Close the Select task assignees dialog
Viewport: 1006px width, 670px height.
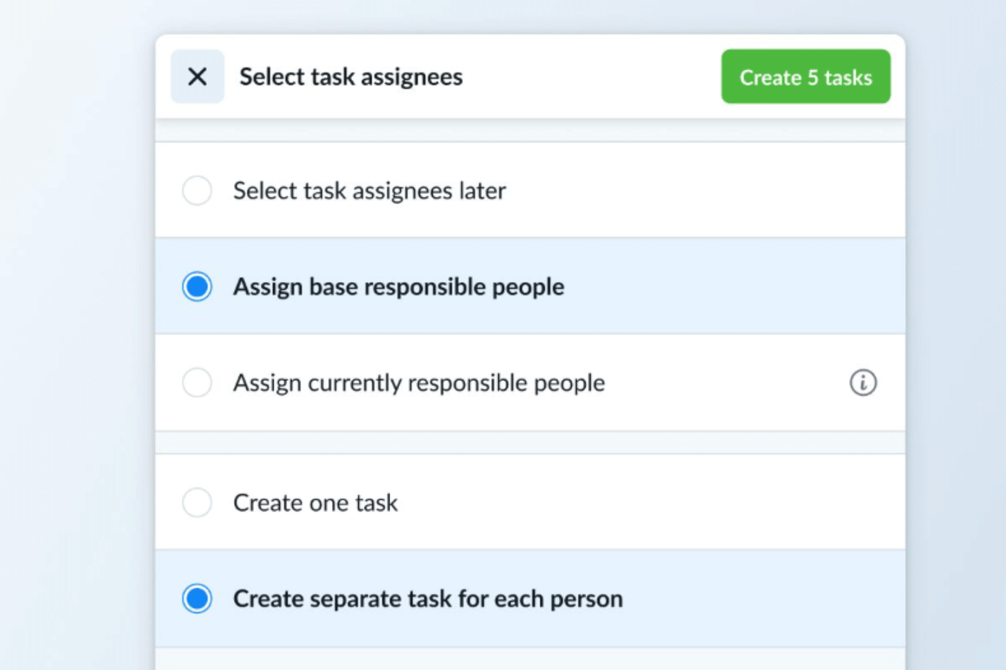coord(197,76)
